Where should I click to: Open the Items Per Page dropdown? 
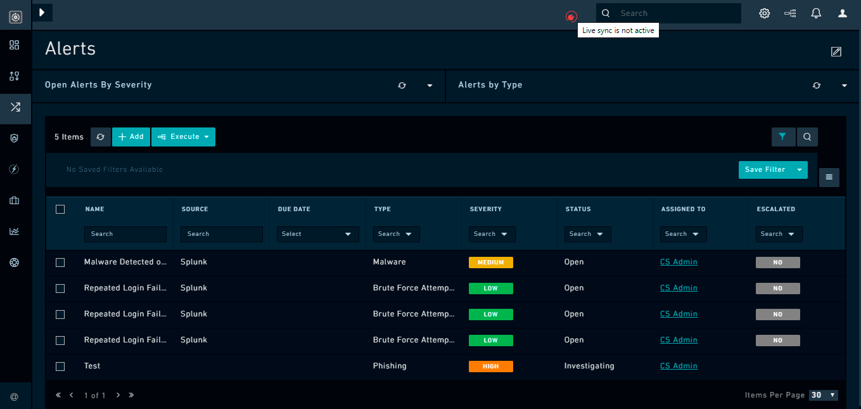pyautogui.click(x=824, y=395)
